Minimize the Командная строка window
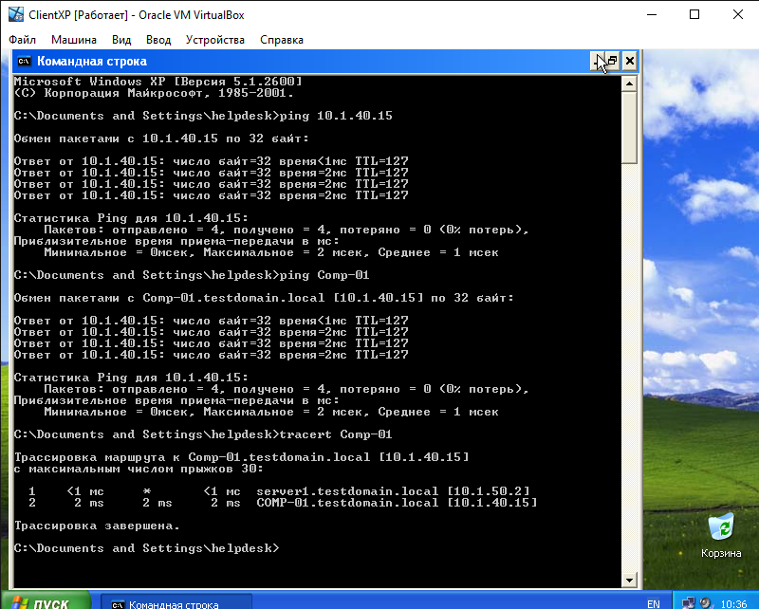 pyautogui.click(x=596, y=62)
